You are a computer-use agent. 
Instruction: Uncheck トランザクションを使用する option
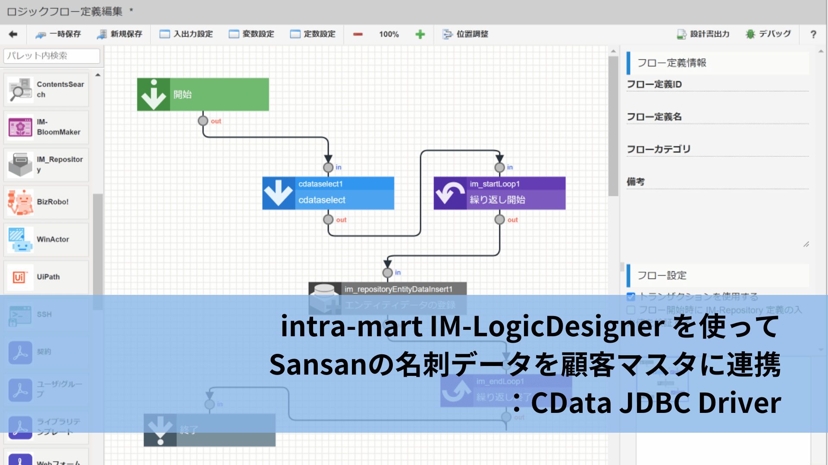pyautogui.click(x=631, y=296)
